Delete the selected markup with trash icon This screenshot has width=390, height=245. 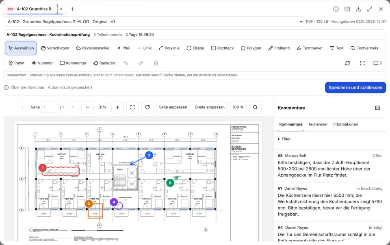click(x=156, y=63)
